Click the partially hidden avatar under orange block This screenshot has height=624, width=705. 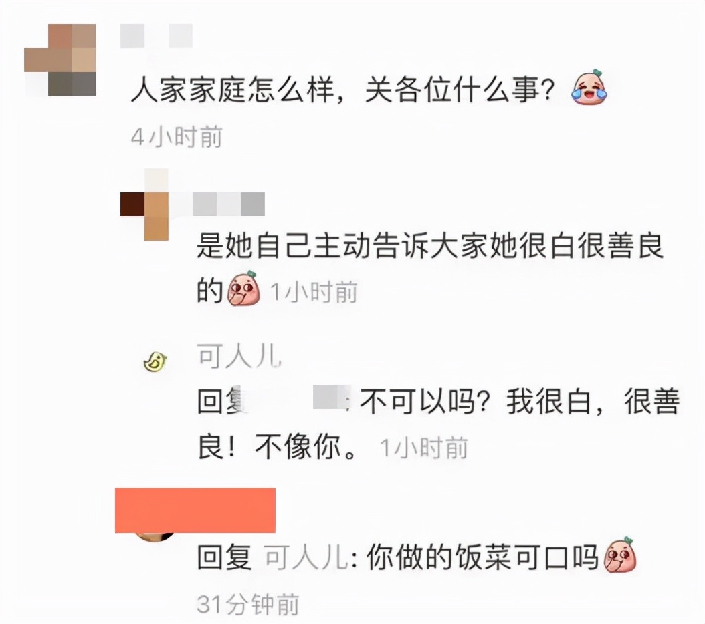(155, 537)
